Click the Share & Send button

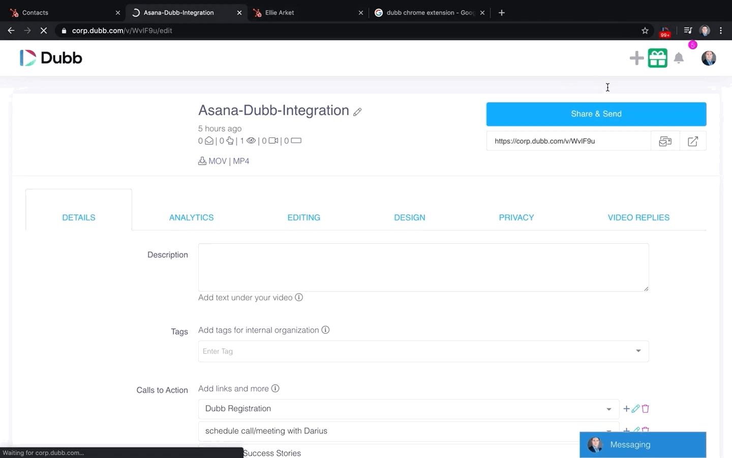click(x=596, y=114)
